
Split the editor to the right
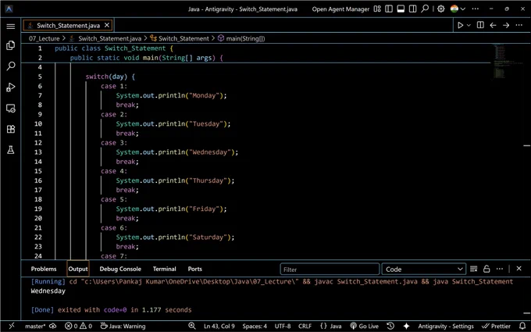[x=480, y=25]
